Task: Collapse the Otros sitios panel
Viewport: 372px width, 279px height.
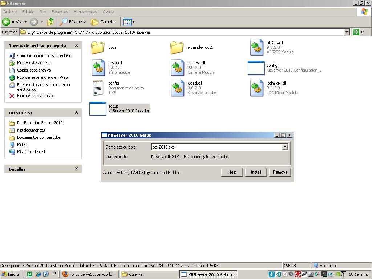Action: (x=76, y=113)
